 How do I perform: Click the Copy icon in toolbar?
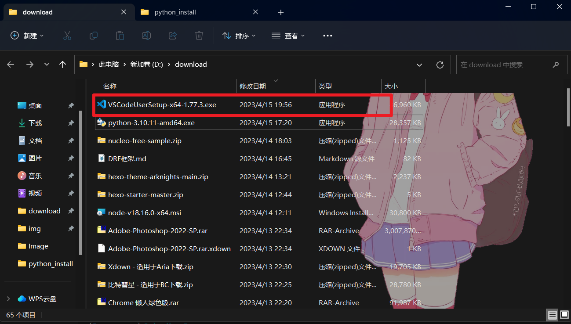pyautogui.click(x=94, y=36)
